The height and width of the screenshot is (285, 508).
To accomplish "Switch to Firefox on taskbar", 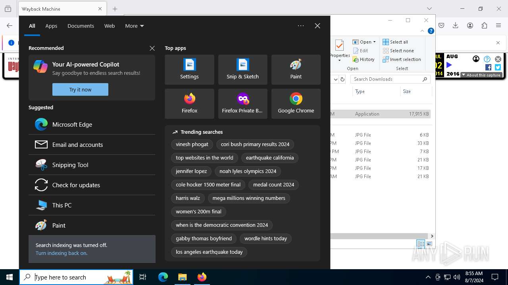I will point(202,277).
